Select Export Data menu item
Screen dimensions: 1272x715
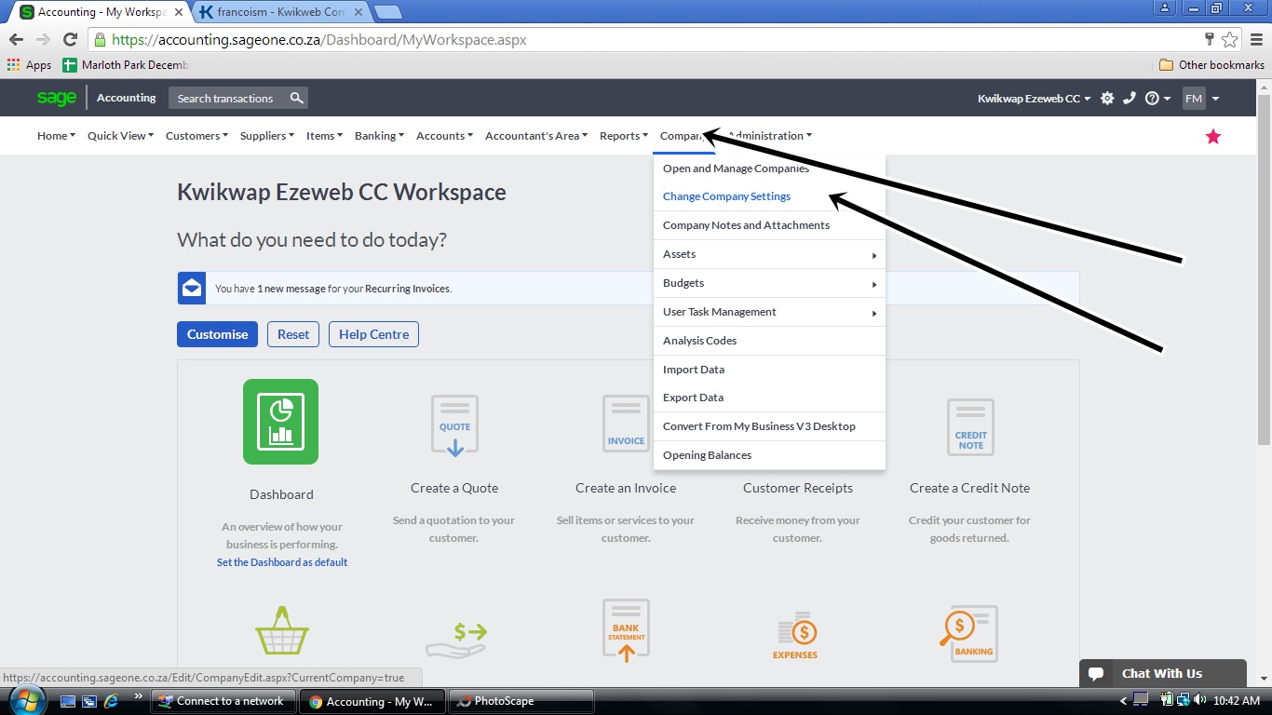pyautogui.click(x=769, y=398)
